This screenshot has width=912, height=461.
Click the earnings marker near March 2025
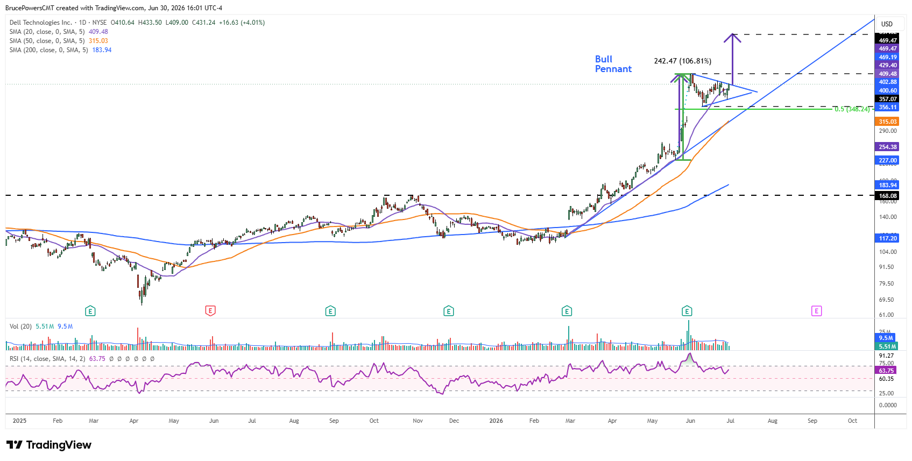90,310
